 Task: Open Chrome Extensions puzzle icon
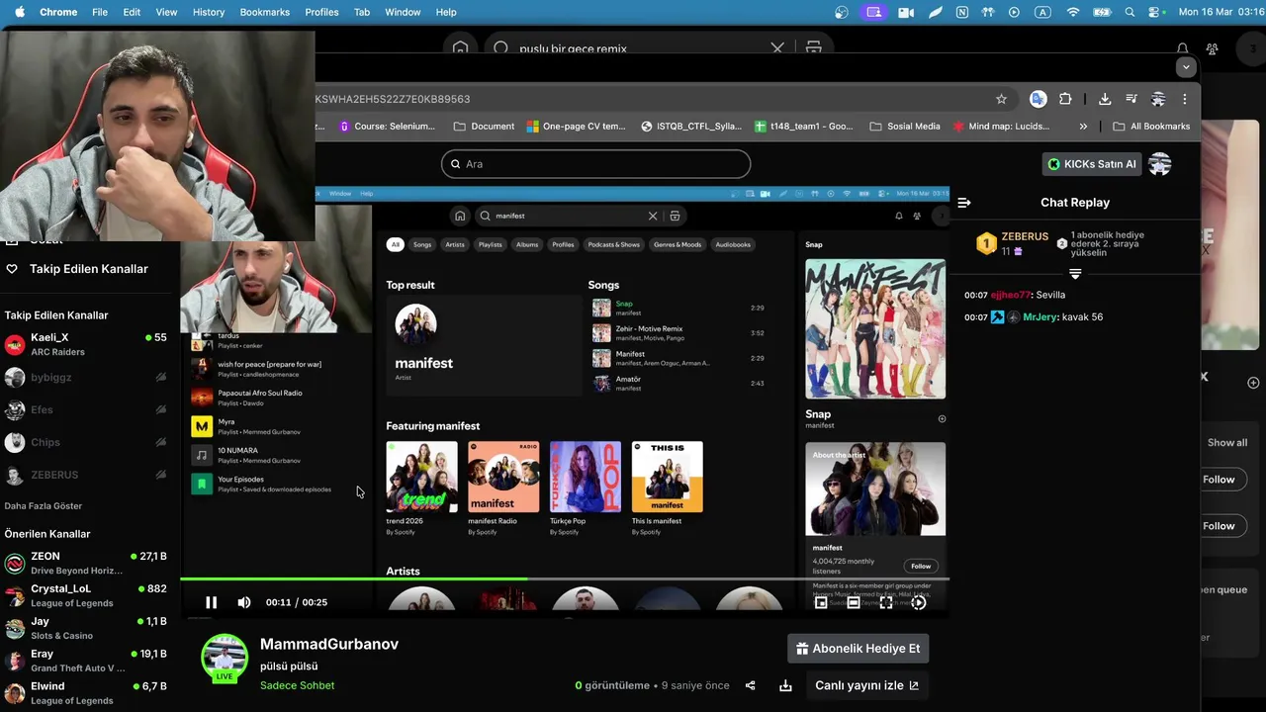1065,99
